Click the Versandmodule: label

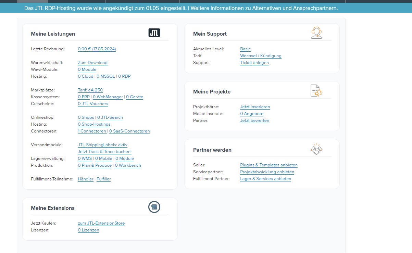[x=47, y=145]
